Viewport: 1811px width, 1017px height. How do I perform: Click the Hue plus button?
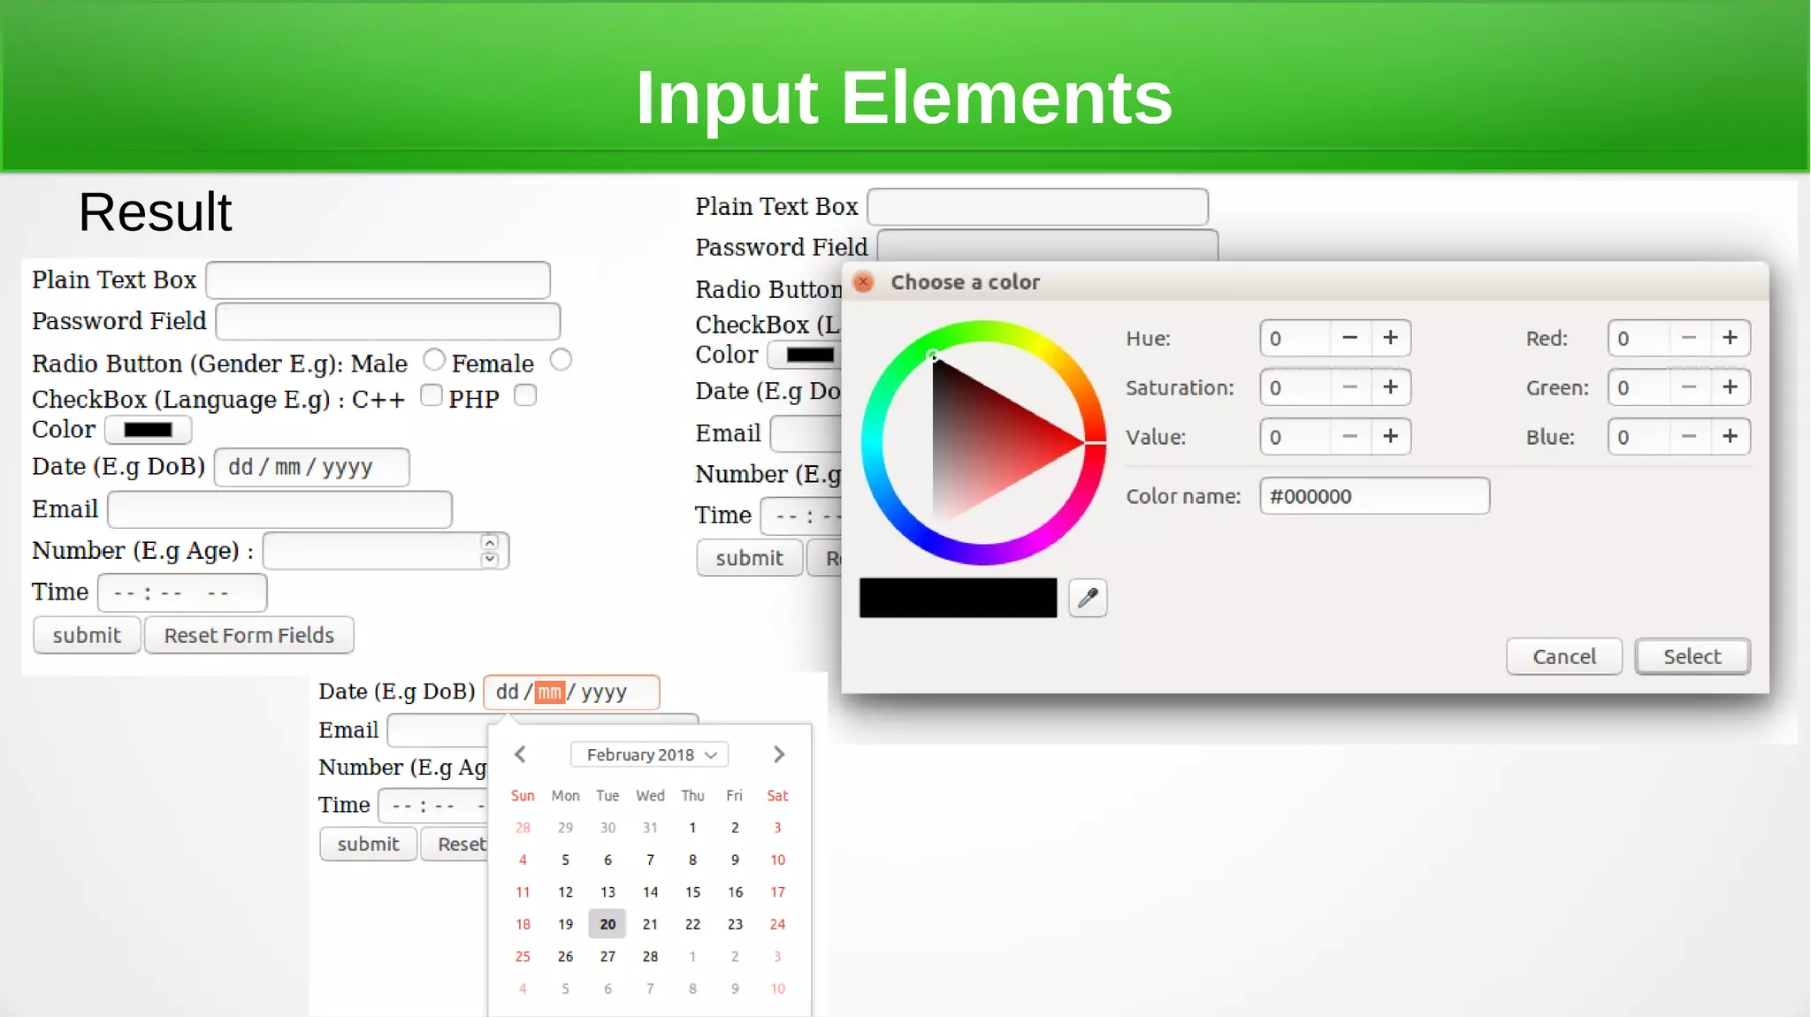(1391, 338)
